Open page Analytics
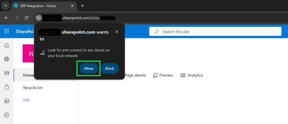The height and width of the screenshot is (124, 288). [x=192, y=75]
